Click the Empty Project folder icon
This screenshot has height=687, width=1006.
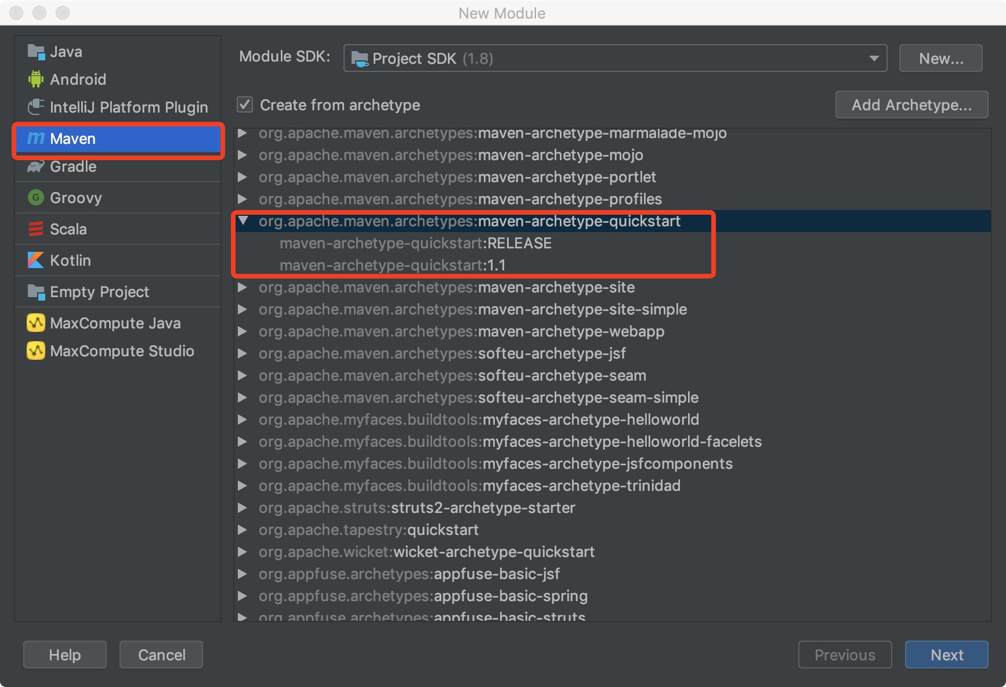coord(36,291)
